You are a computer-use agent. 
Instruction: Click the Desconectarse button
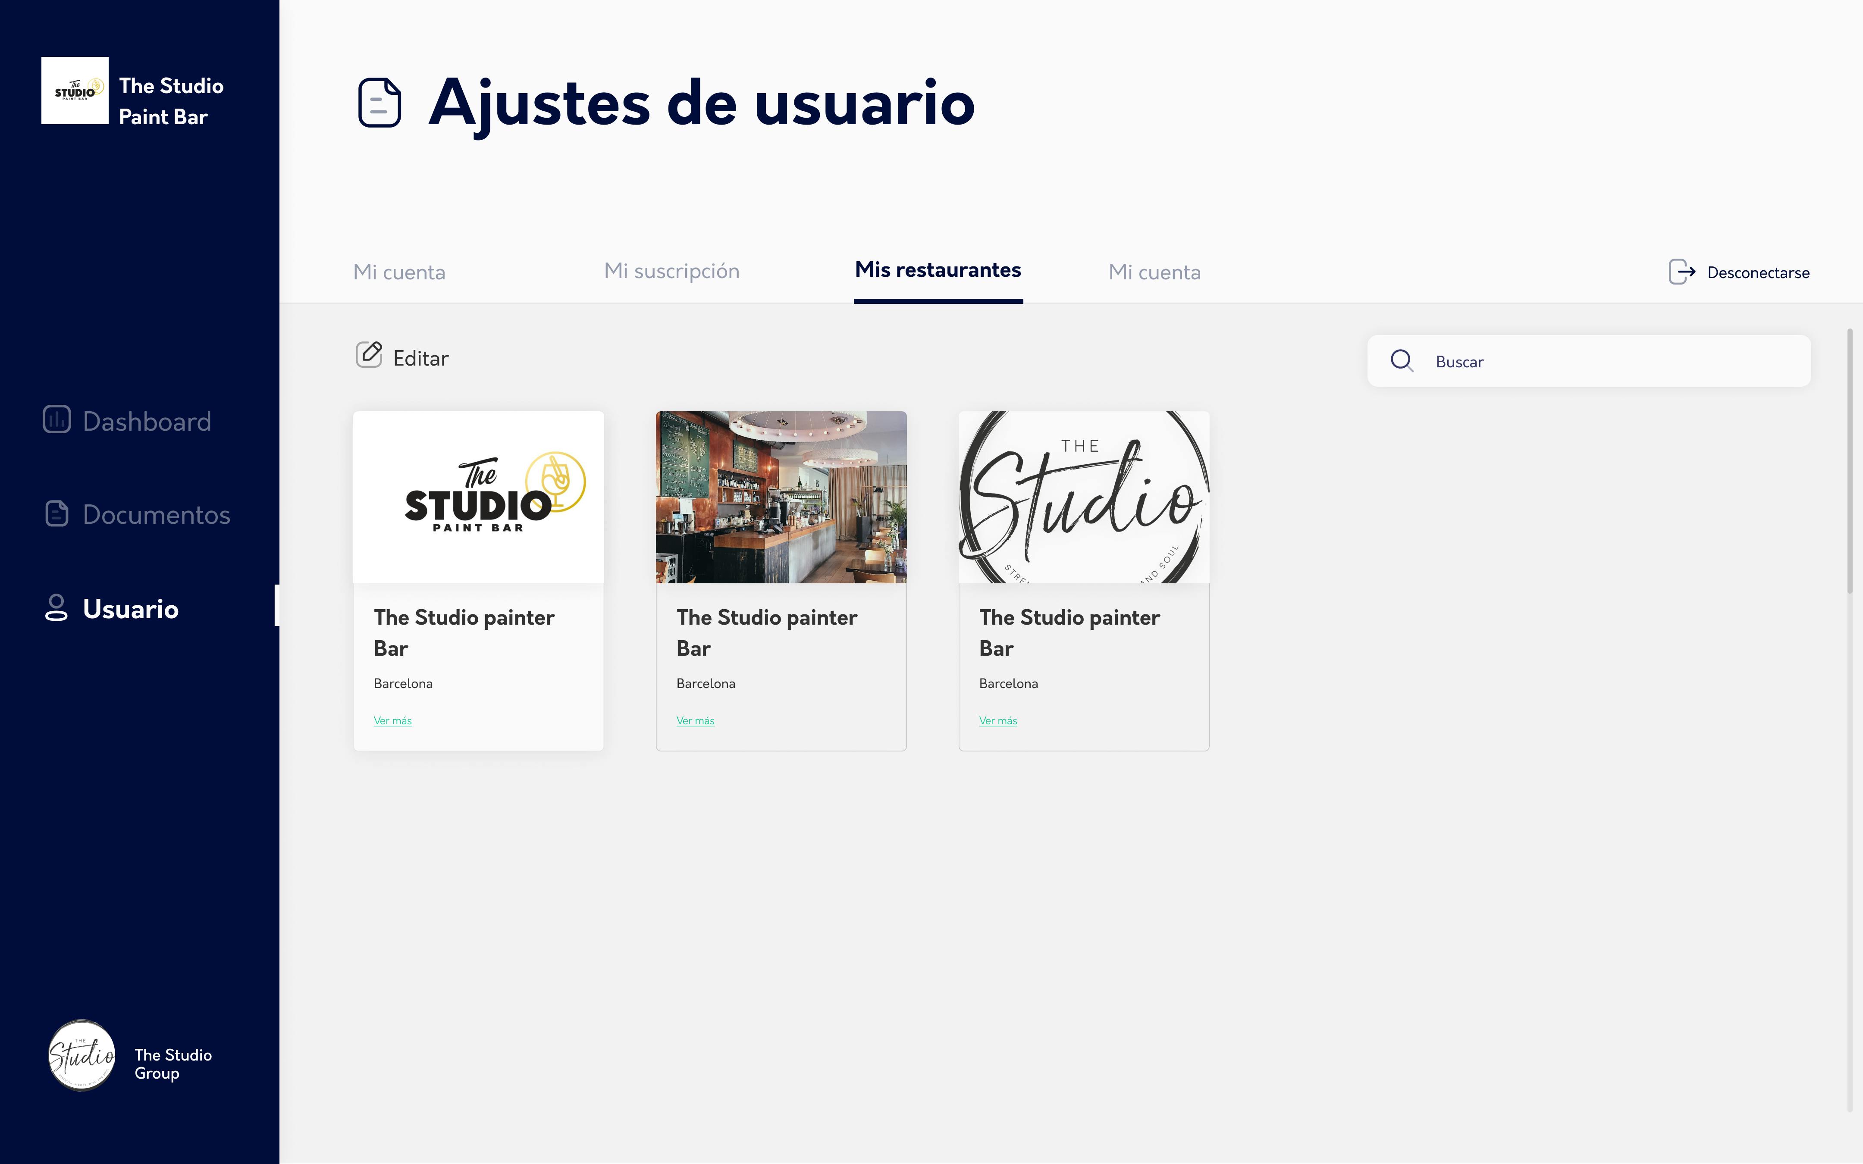(1739, 272)
